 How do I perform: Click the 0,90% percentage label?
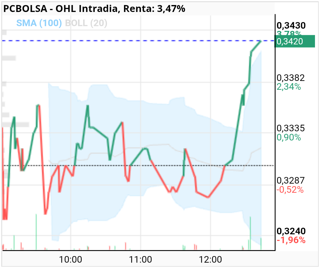coord(289,138)
